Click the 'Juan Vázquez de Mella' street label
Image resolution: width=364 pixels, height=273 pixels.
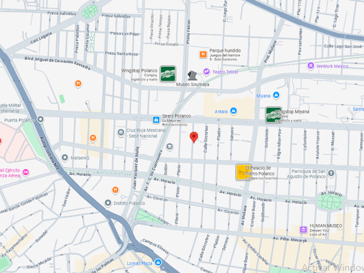click(x=137, y=168)
